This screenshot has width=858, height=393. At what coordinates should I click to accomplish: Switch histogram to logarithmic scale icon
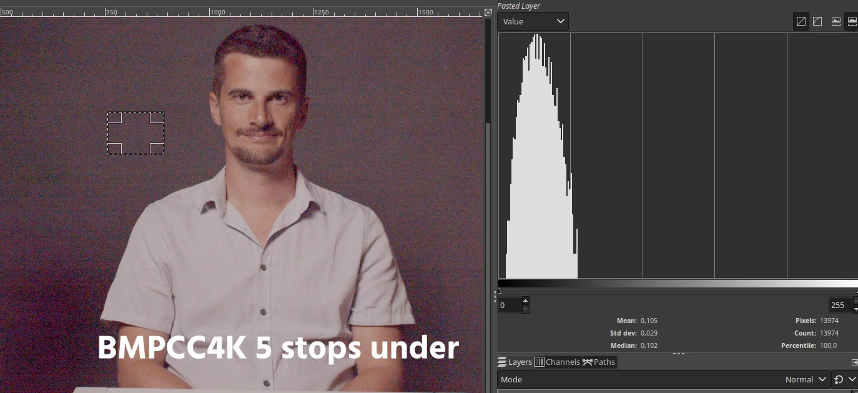(x=852, y=21)
